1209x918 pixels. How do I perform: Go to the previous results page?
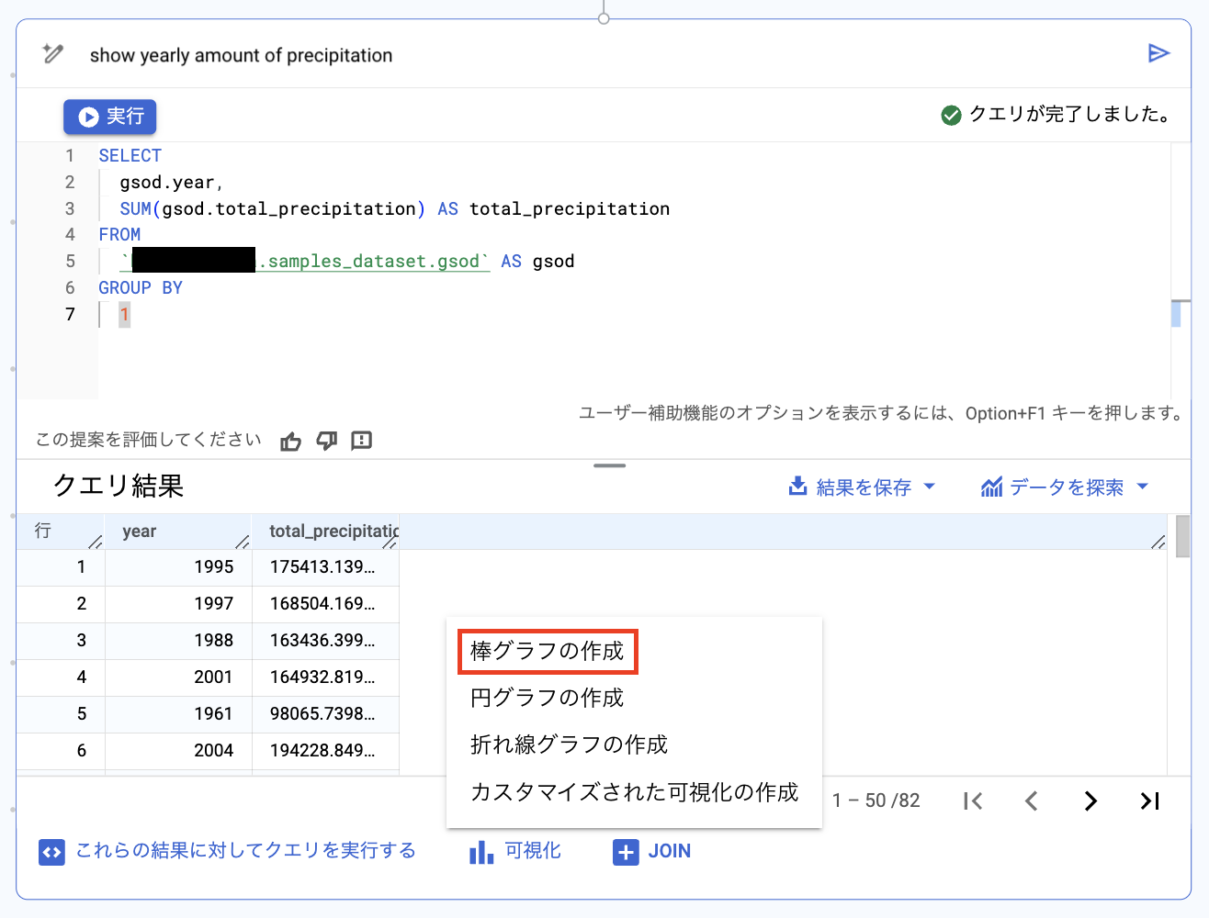[1032, 801]
